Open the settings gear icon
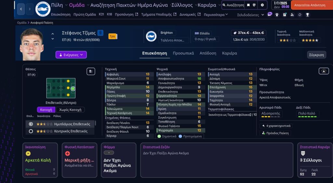The height and width of the screenshot is (183, 333). coord(262,5)
